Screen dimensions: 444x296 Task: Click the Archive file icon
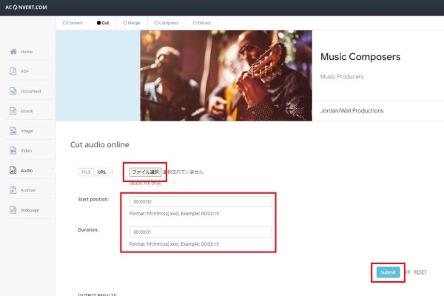pos(13,190)
